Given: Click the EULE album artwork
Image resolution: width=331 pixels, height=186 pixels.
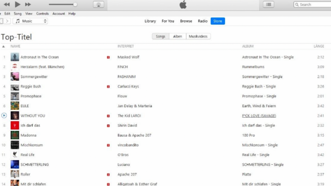Looking at the screenshot, I should [x=15, y=106].
